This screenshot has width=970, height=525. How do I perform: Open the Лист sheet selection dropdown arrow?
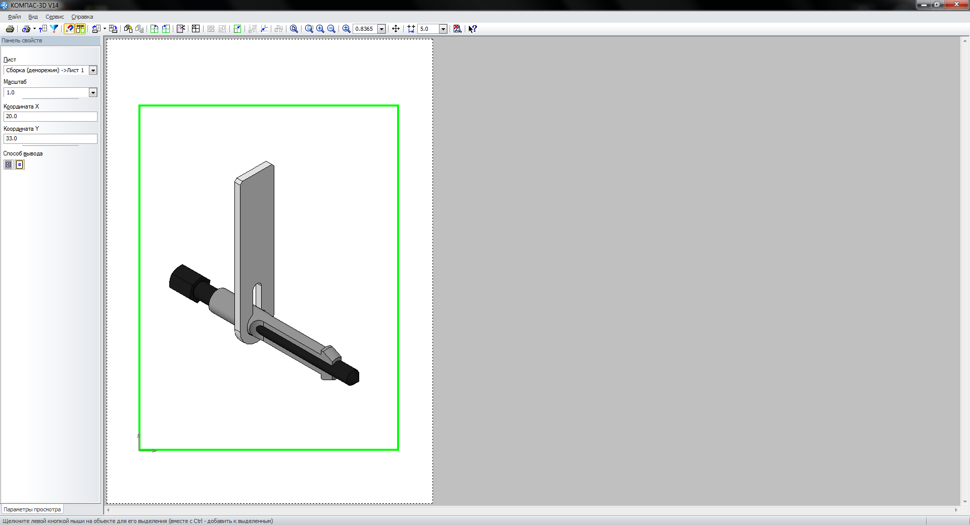[93, 70]
